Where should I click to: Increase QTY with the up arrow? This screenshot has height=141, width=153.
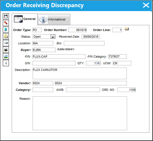click(x=98, y=62)
